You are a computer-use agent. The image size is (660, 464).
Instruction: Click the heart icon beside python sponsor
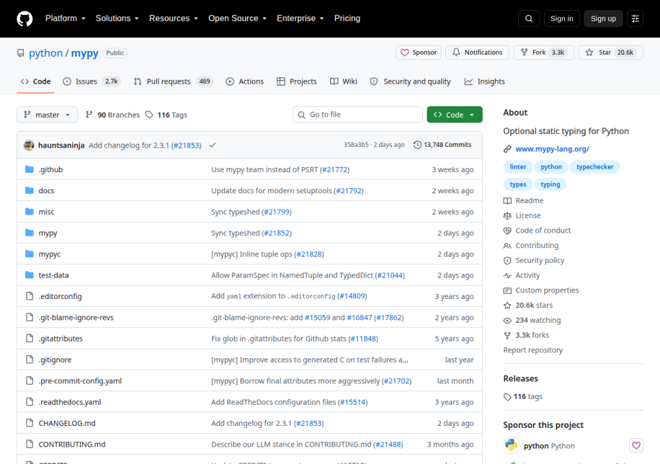click(x=636, y=445)
